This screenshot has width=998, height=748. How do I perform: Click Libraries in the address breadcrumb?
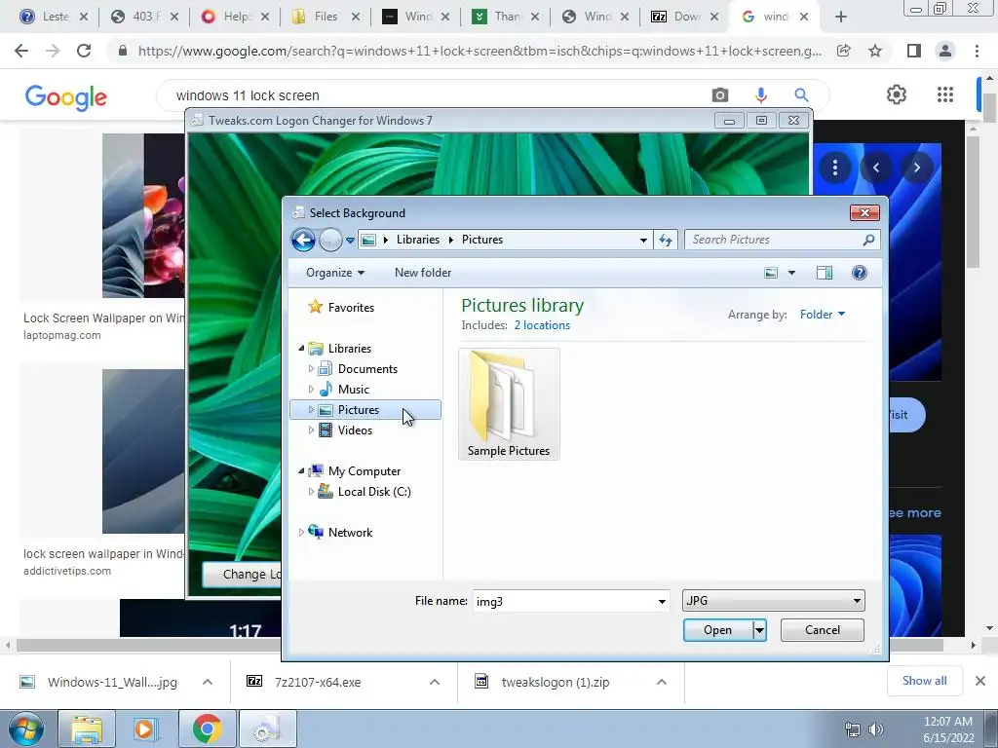417,240
